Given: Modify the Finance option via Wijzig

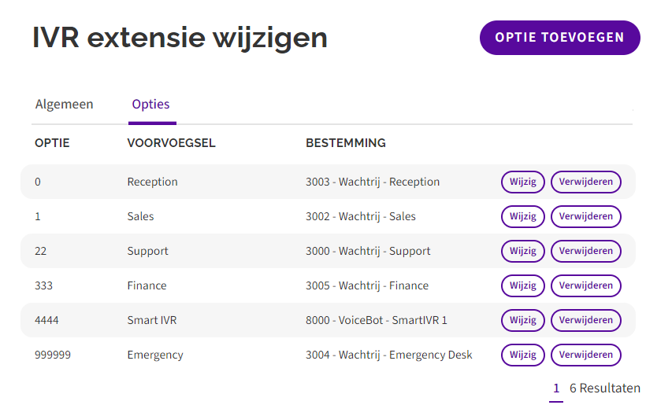Looking at the screenshot, I should point(522,285).
